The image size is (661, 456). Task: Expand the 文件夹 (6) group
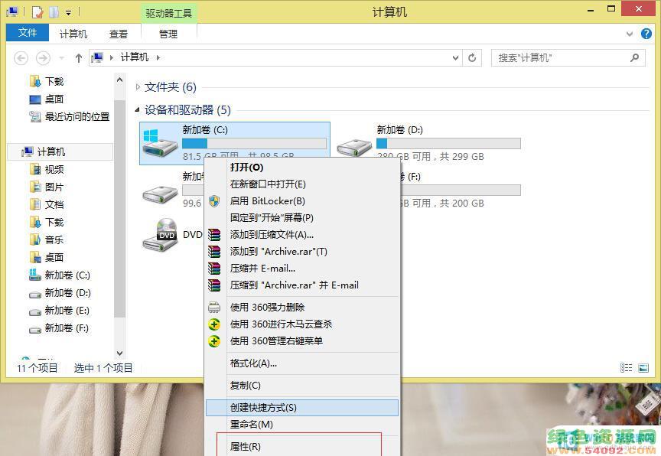pos(138,87)
